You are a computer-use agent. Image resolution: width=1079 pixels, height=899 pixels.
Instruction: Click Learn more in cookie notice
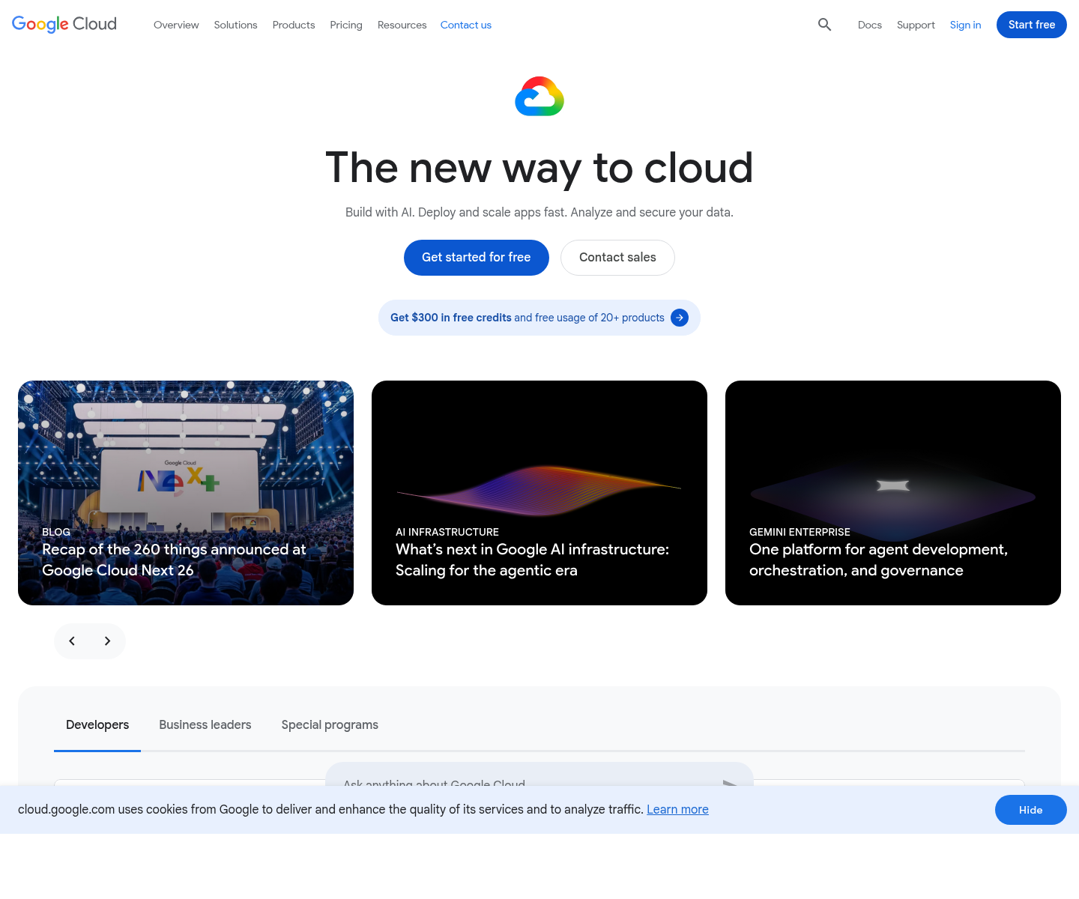point(677,810)
